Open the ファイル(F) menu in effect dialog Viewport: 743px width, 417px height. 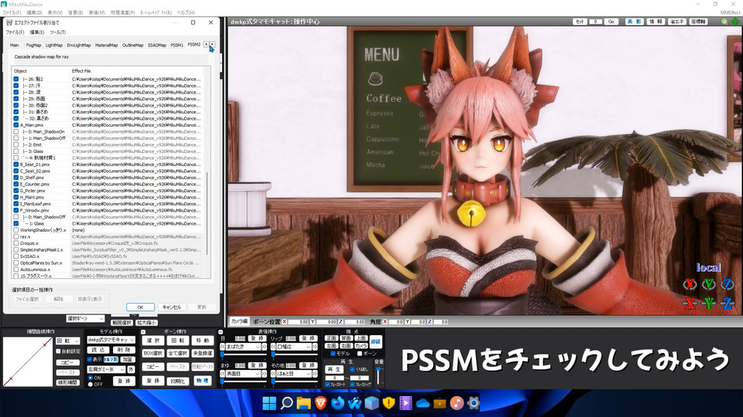[15, 32]
